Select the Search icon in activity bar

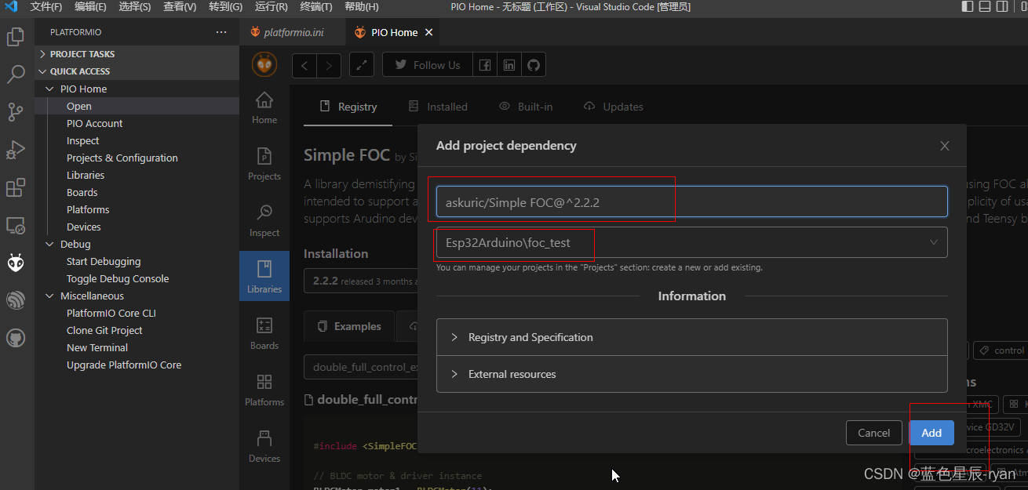[x=16, y=74]
